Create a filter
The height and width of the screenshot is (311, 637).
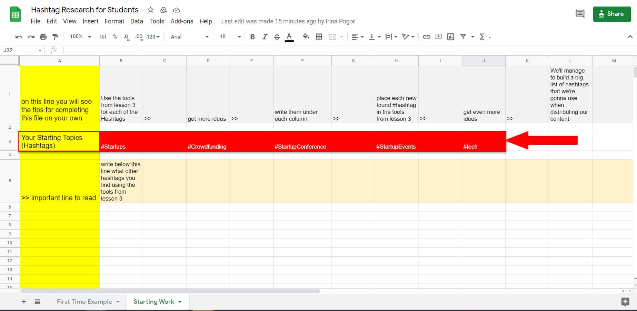pyautogui.click(x=463, y=37)
